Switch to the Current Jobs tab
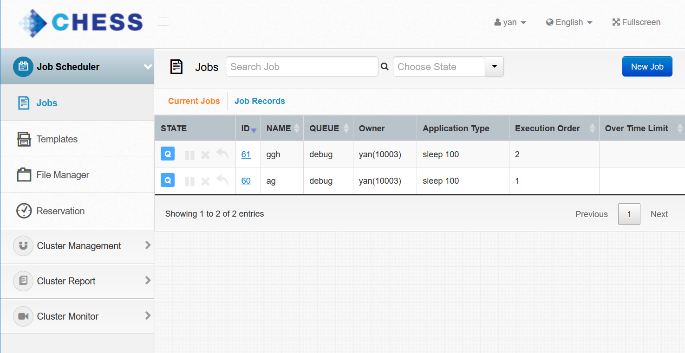Viewport: 685px width, 353px height. (194, 101)
